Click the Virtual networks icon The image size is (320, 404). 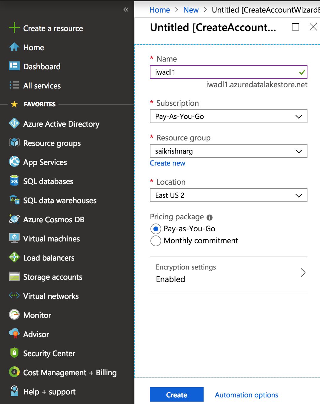point(14,296)
